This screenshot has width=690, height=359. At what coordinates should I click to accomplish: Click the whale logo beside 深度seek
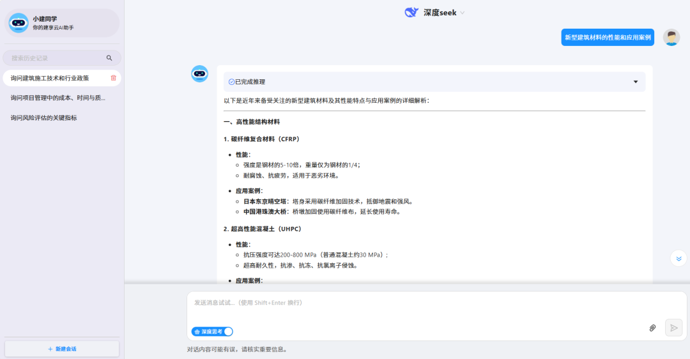click(x=411, y=12)
